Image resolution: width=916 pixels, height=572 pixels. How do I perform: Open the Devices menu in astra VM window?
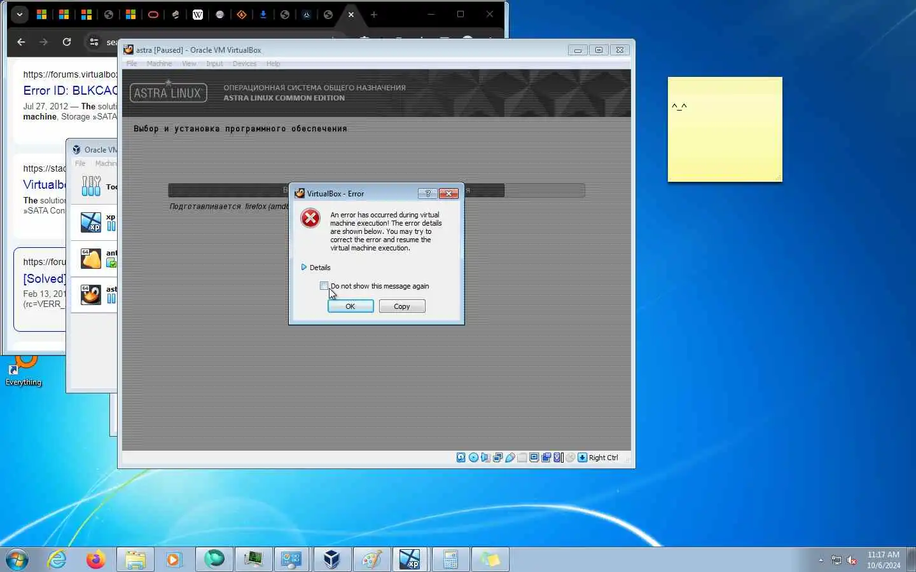[244, 64]
